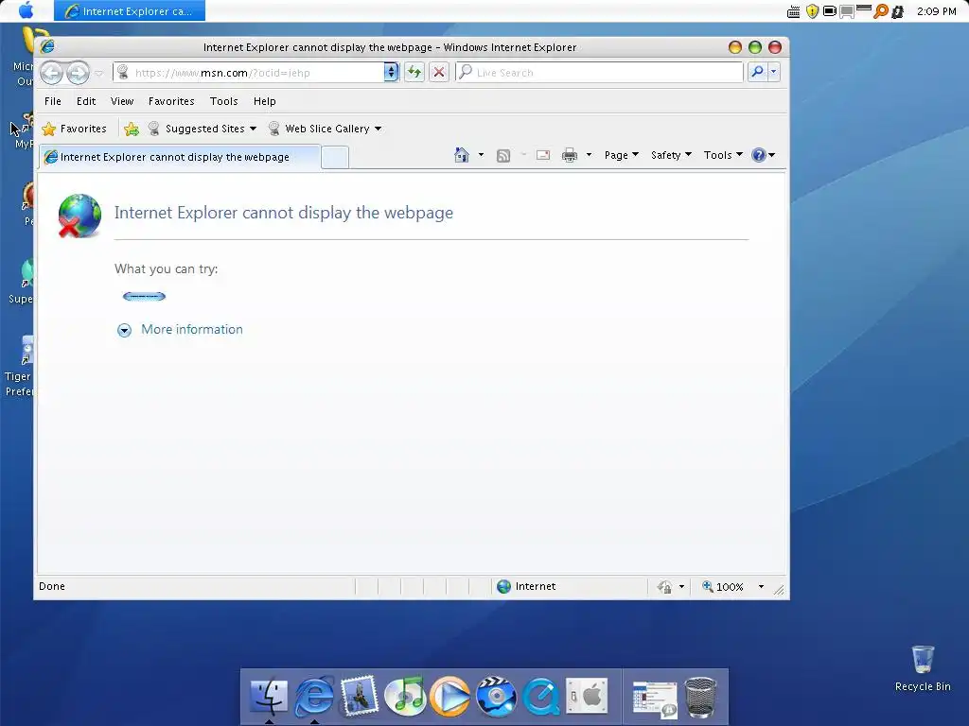Open the address bar history dropdown
This screenshot has width=969, height=726.
[x=391, y=72]
